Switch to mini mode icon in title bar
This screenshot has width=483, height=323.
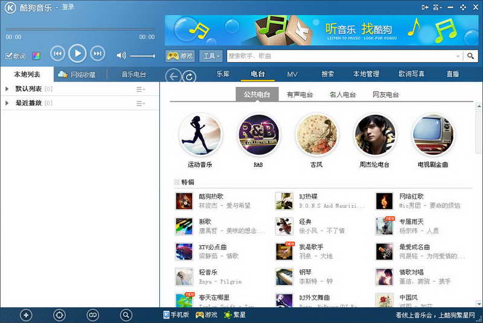(x=425, y=7)
